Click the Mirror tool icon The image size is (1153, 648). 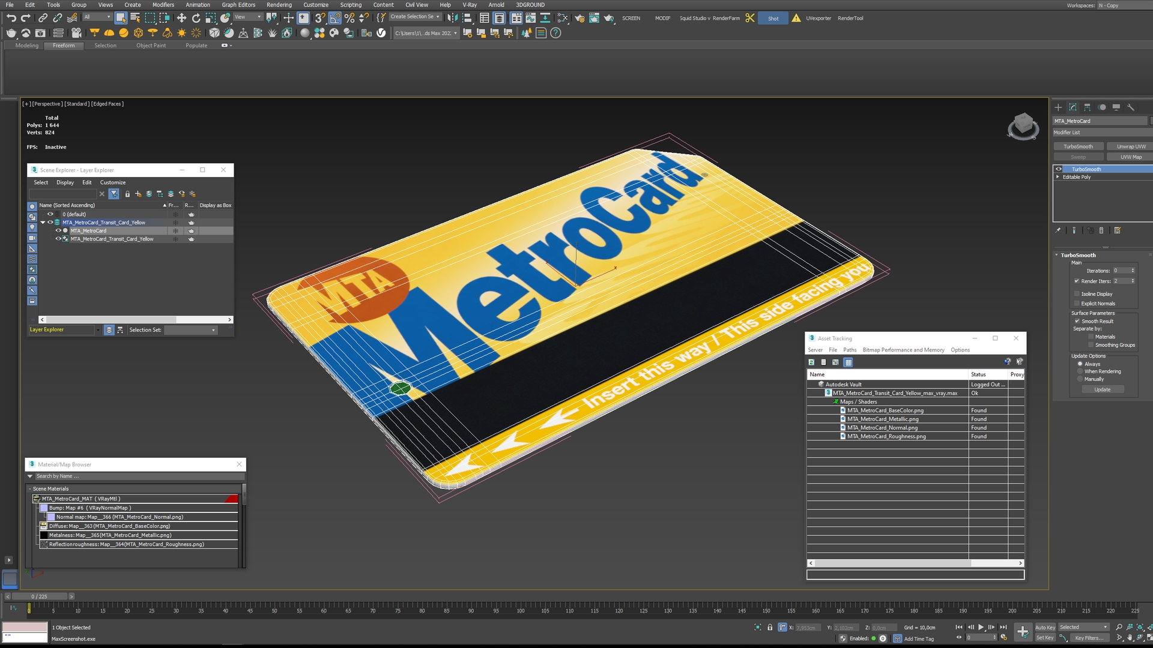(x=452, y=18)
